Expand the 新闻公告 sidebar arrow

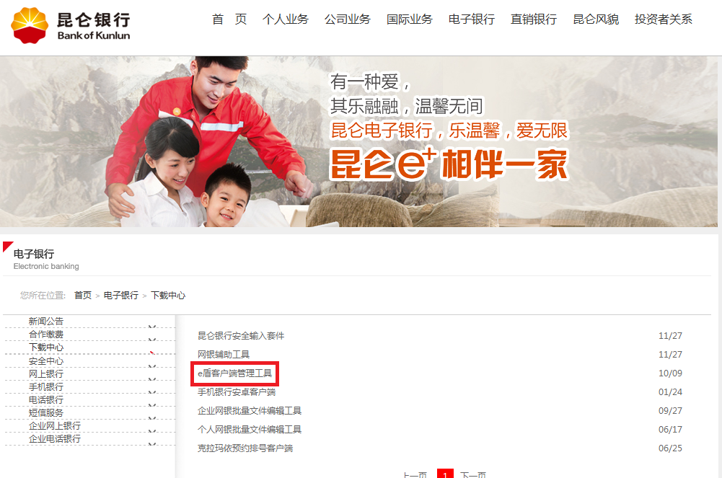(x=151, y=326)
